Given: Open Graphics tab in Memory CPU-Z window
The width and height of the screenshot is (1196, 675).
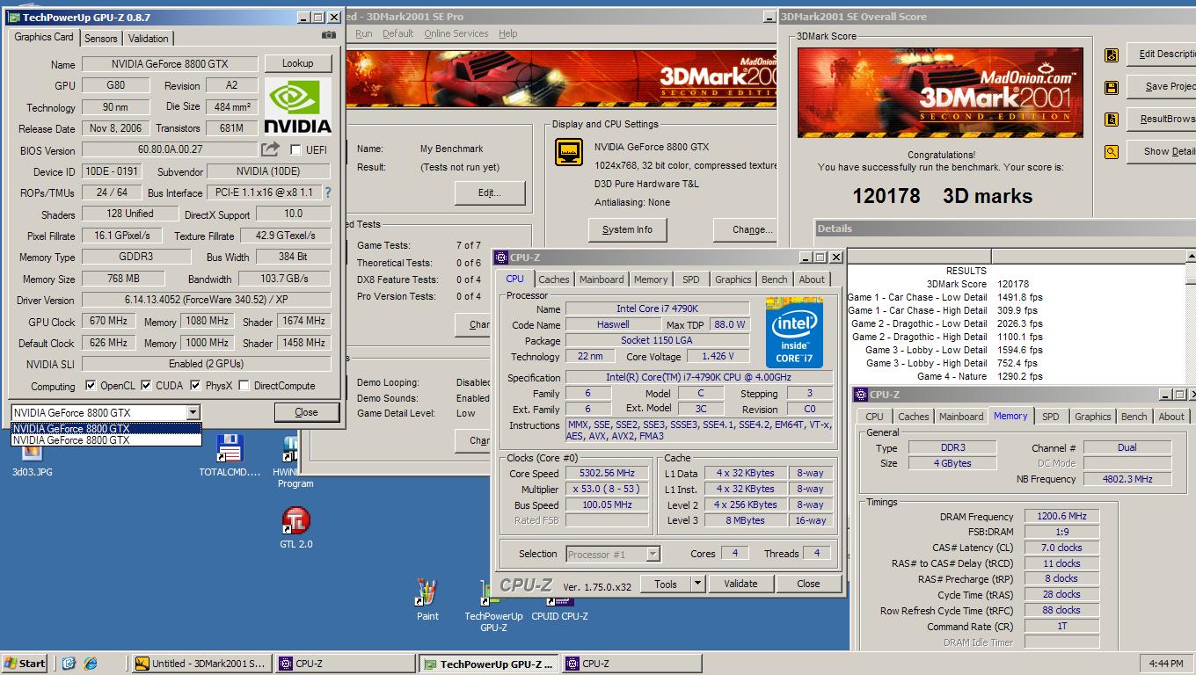Looking at the screenshot, I should click(x=1092, y=417).
